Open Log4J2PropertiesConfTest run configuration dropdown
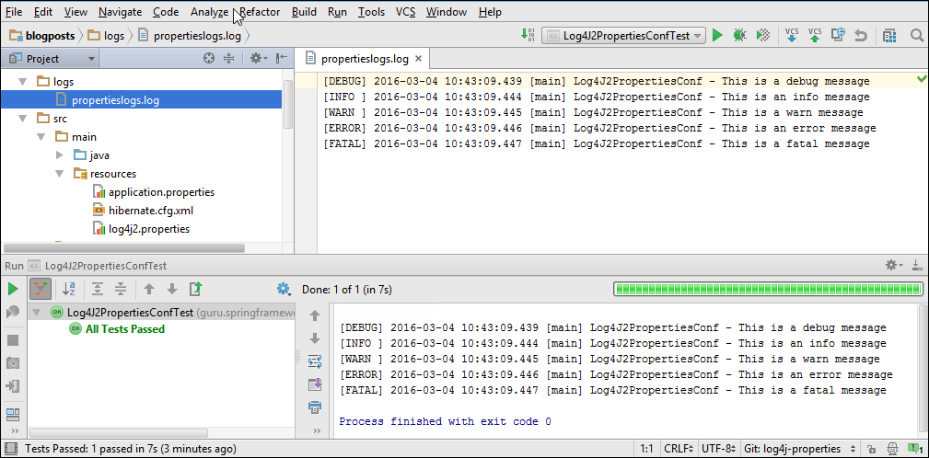 [624, 36]
